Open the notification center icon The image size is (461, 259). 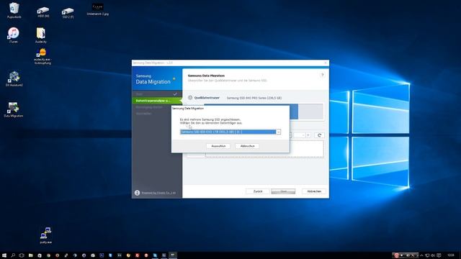pos(439,255)
